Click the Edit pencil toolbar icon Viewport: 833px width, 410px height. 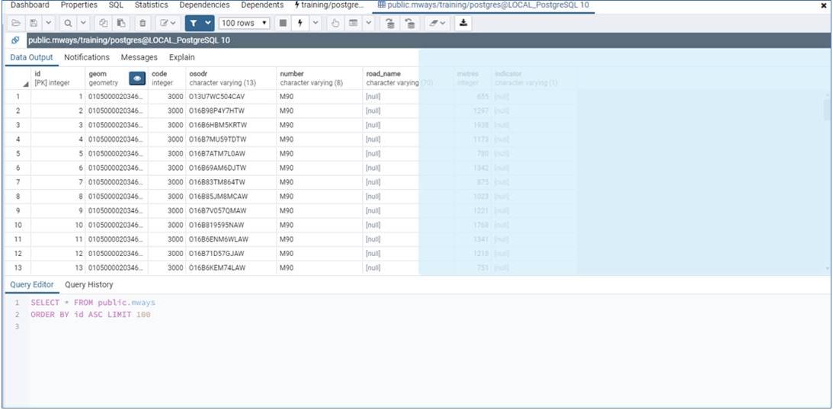(x=168, y=23)
